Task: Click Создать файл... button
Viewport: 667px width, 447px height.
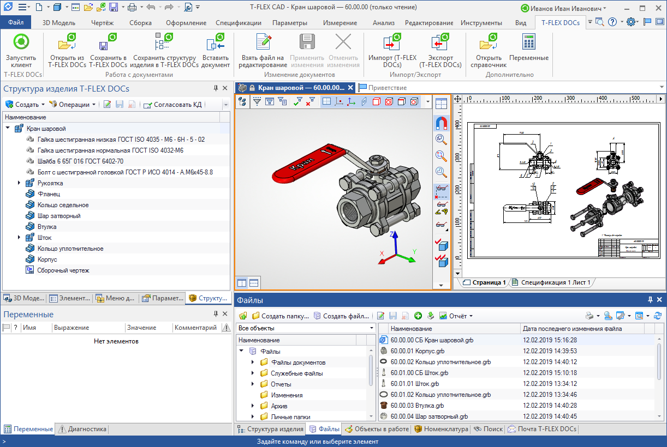Action: [x=341, y=316]
